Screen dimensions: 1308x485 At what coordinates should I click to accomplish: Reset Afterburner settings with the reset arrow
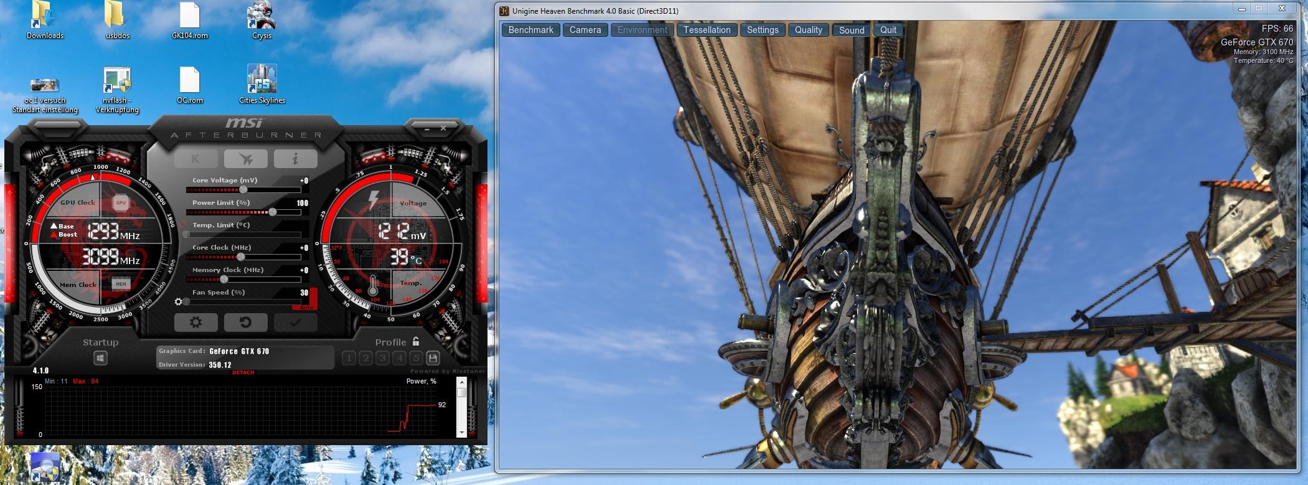[245, 322]
